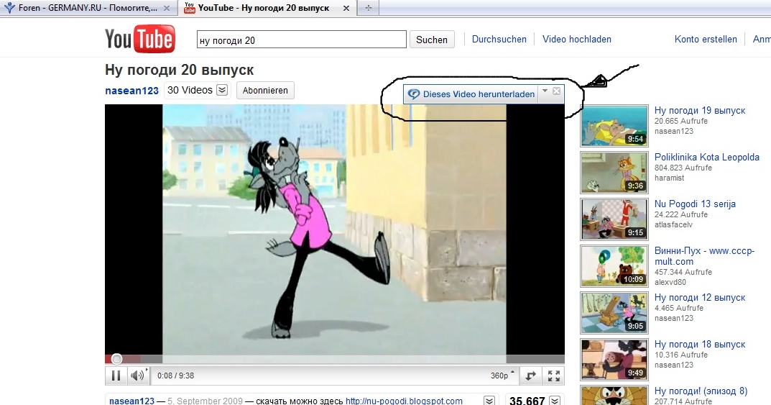771x405 pixels.
Task: Toggle the expand player size icon
Action: 530,376
